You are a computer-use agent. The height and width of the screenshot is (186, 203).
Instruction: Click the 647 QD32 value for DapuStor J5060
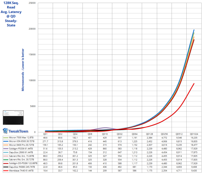(x=120, y=152)
